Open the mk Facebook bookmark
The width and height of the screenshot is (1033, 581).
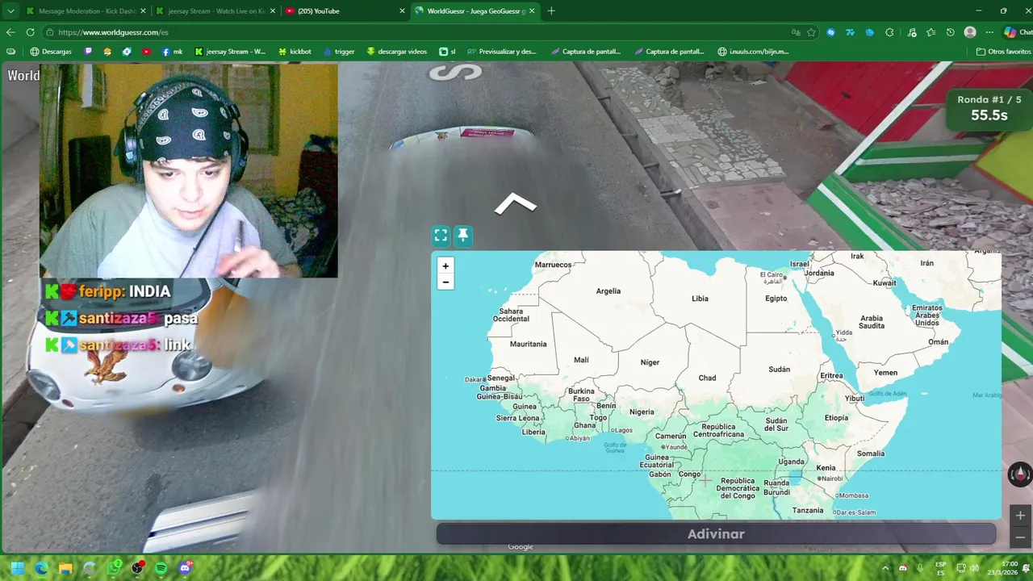point(172,52)
